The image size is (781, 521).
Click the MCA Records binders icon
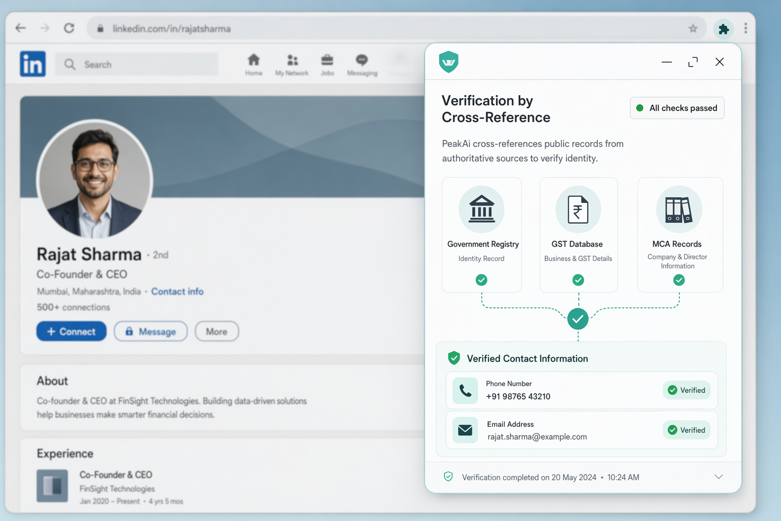click(x=679, y=209)
